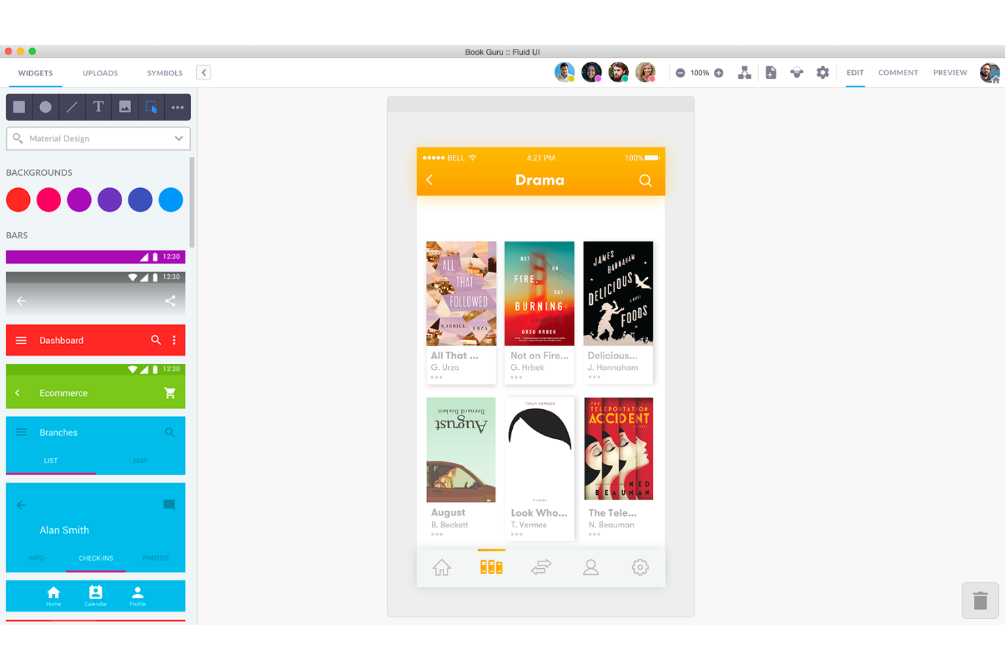Screen dimensions: 1005x670
Task: Click the settings gear tab icon in mockup
Action: pyautogui.click(x=640, y=567)
